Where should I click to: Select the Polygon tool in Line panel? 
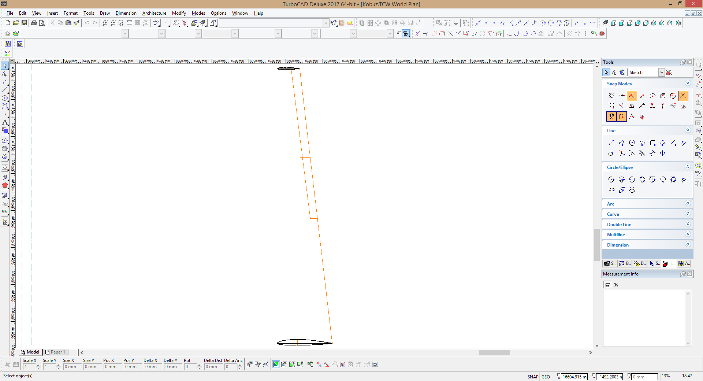[642, 143]
